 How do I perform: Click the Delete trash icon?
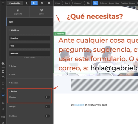41,10
